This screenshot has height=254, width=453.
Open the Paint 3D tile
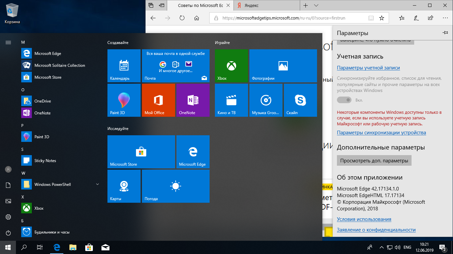coord(124,100)
